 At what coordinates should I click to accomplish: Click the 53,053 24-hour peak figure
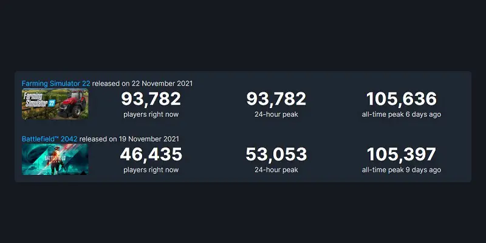[x=276, y=155]
